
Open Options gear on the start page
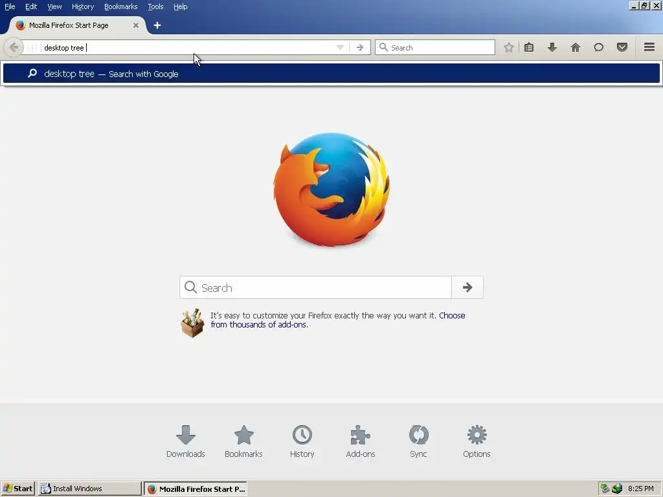477,441
